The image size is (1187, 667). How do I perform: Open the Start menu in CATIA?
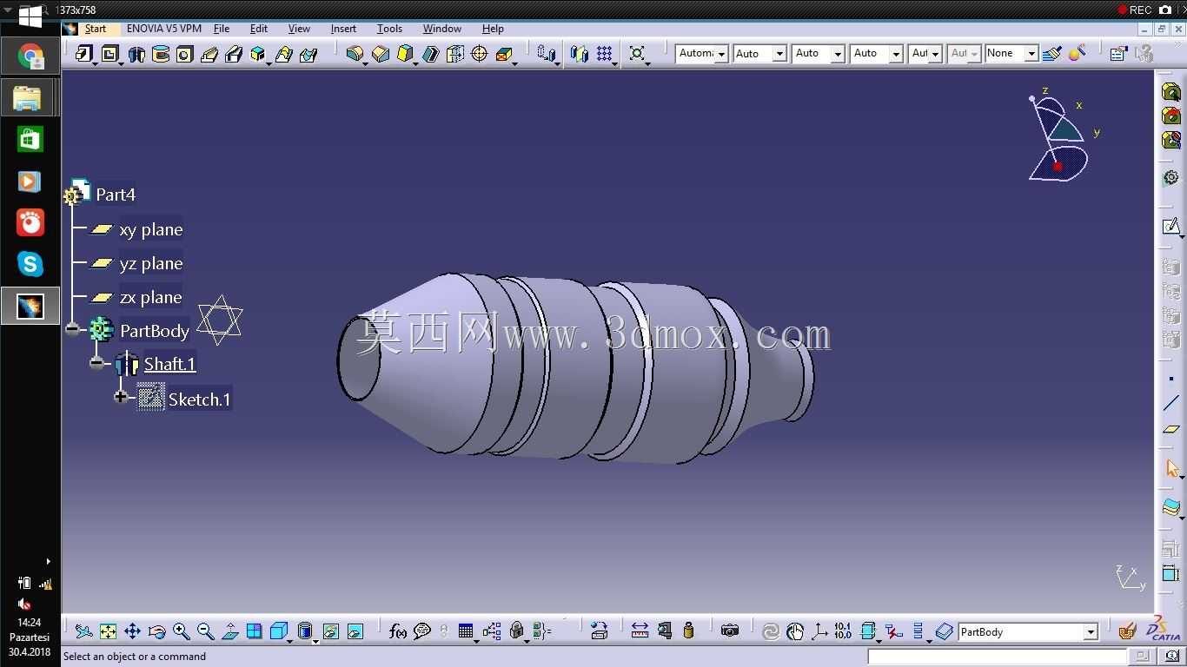pos(96,29)
